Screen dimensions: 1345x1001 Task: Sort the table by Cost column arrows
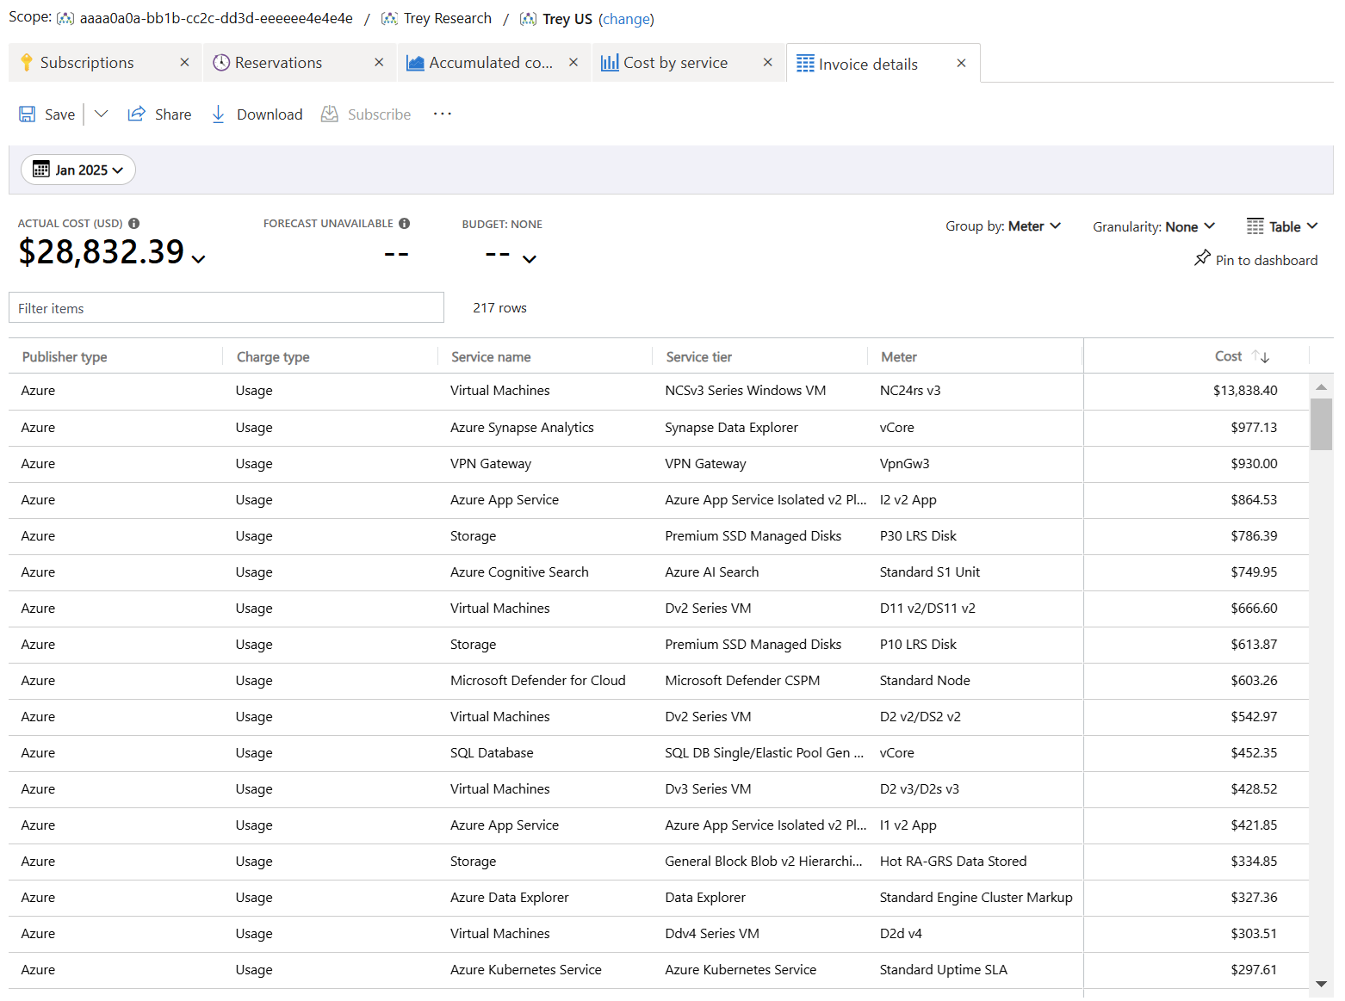(x=1261, y=356)
